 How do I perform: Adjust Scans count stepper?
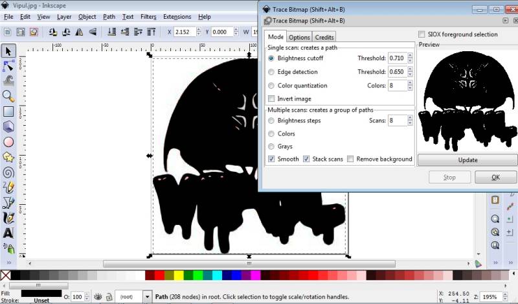[x=410, y=121]
